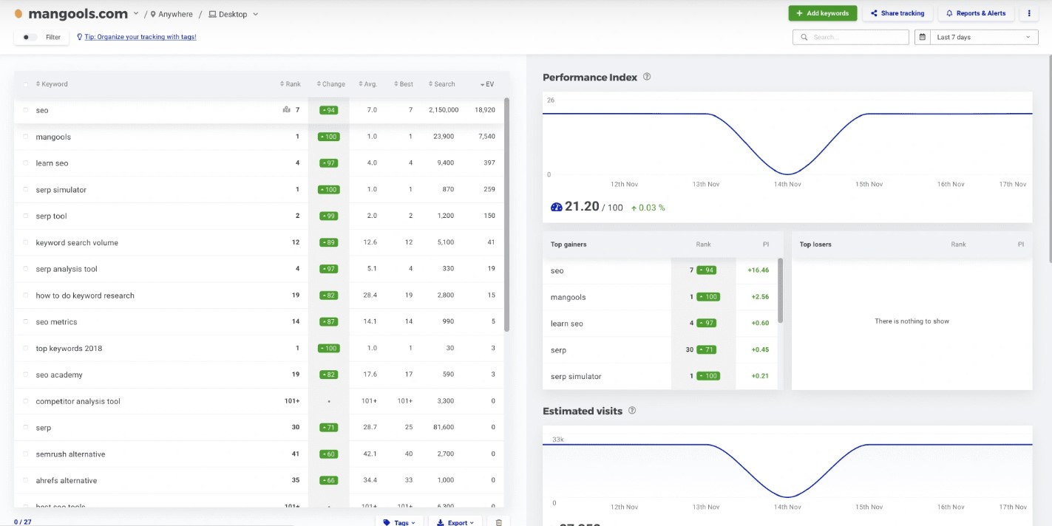Select the seo academy keyword row
1052x526 pixels.
pyautogui.click(x=259, y=375)
